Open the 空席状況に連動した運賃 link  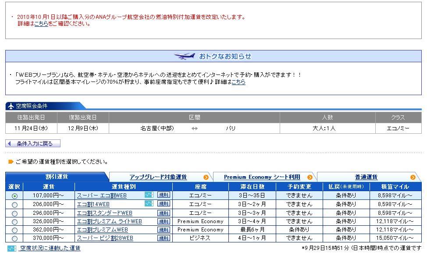50,248
